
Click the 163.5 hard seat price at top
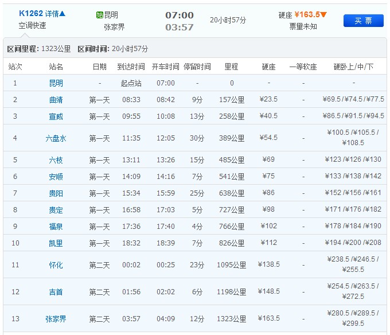tap(307, 15)
